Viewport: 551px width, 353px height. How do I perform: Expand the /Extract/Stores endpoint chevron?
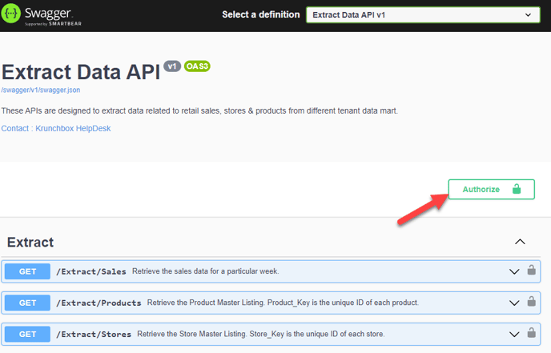coord(514,334)
